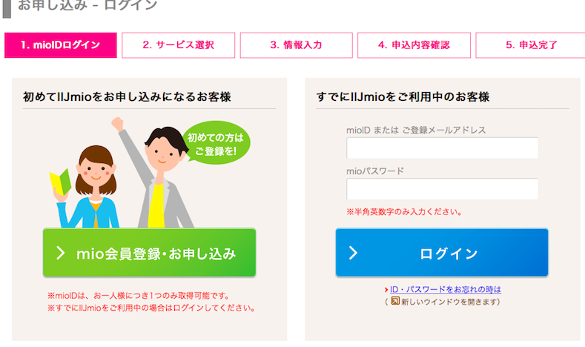
Task: Select the 3. 情報入力 step tab
Action: point(297,45)
